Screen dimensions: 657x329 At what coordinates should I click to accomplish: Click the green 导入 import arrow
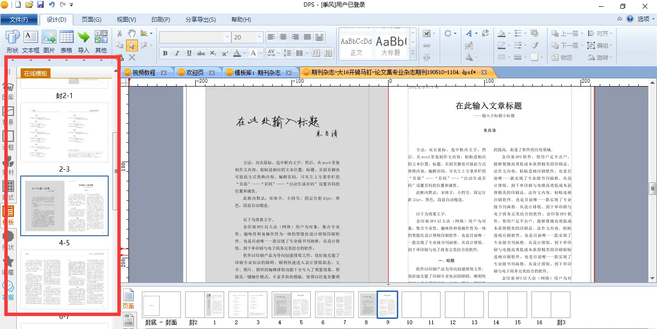[x=84, y=41]
